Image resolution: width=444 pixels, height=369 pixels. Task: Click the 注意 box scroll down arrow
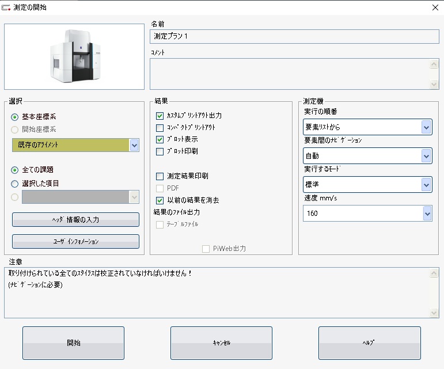coord(434,313)
